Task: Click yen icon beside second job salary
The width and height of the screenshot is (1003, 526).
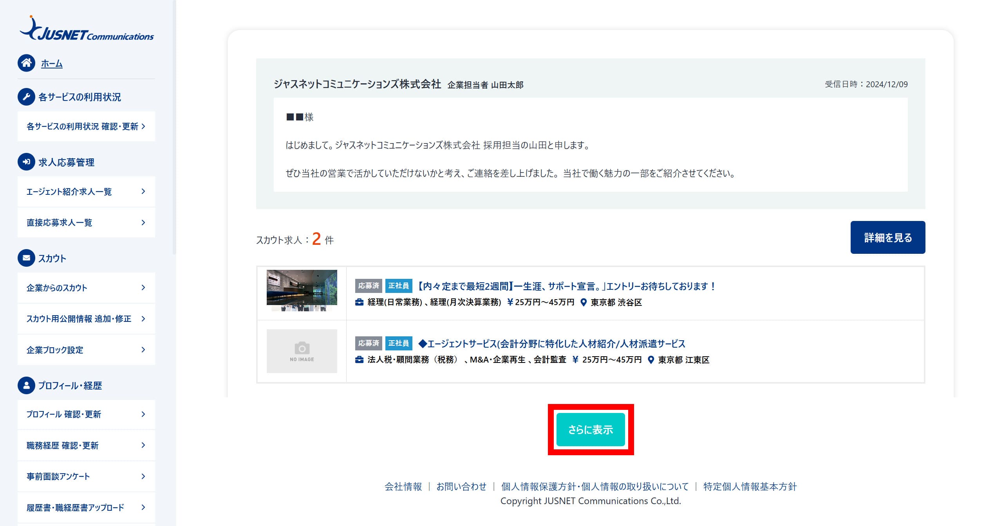Action: [x=575, y=360]
